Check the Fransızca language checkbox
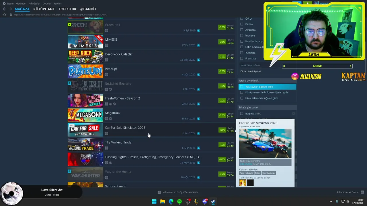The width and height of the screenshot is (367, 206). (241, 58)
